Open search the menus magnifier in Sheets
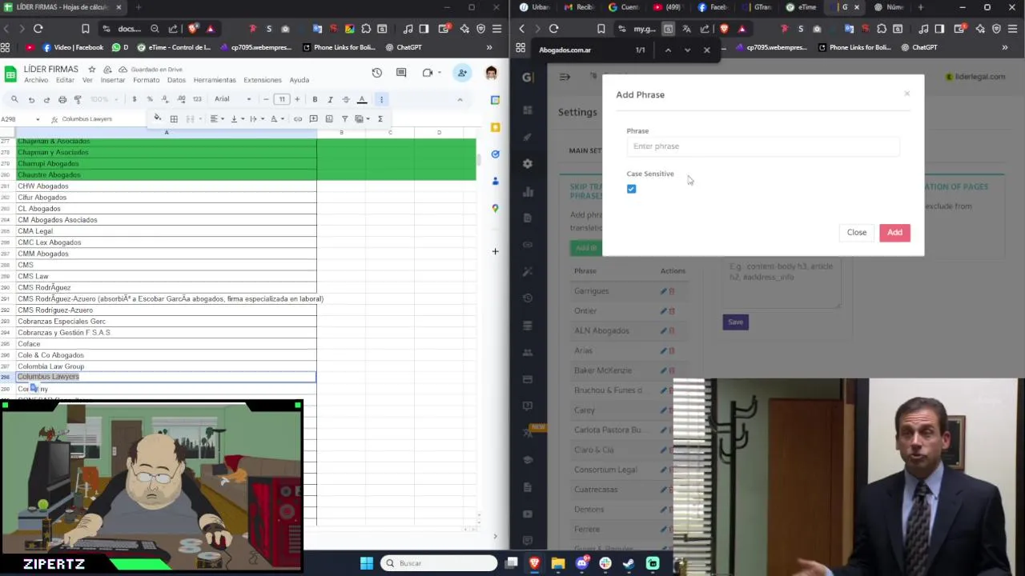1025x576 pixels. click(14, 99)
